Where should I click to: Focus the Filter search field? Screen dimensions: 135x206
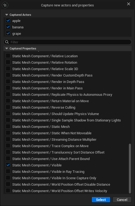[67, 42]
